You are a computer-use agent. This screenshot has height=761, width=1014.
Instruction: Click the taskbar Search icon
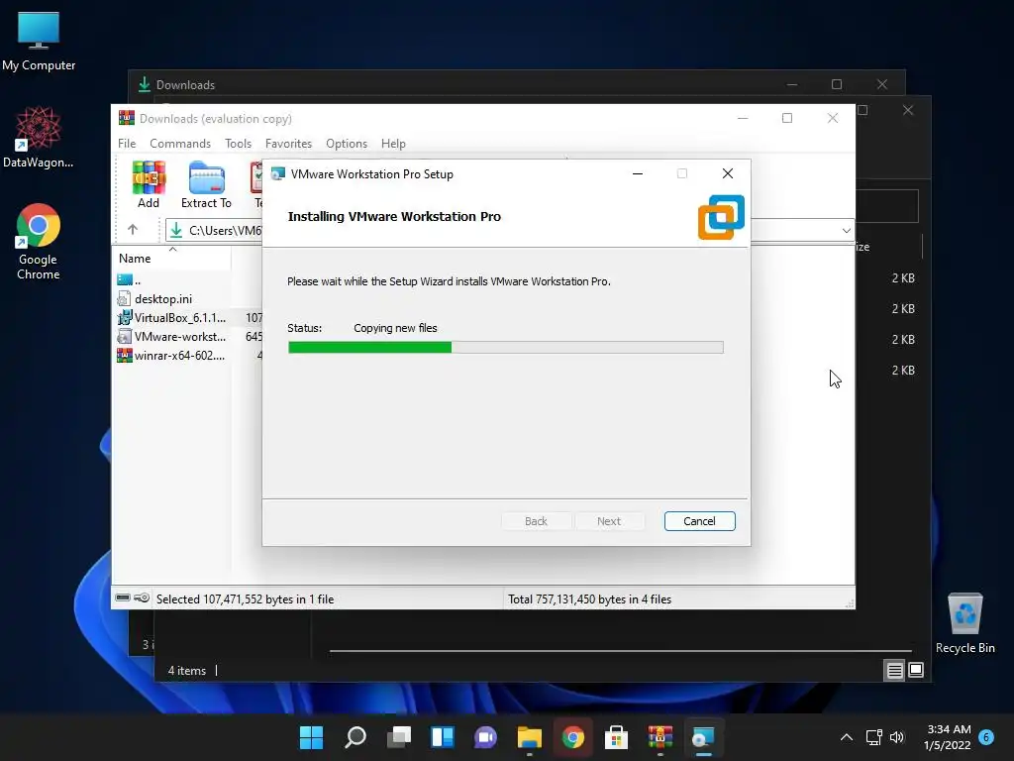tap(355, 737)
